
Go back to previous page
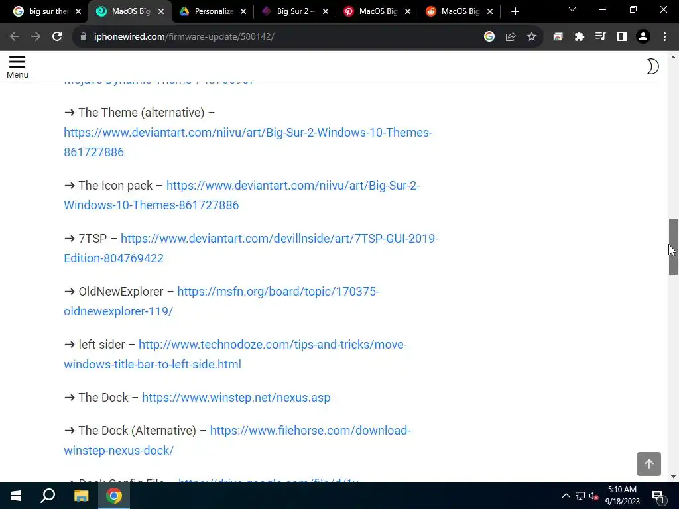pos(15,37)
